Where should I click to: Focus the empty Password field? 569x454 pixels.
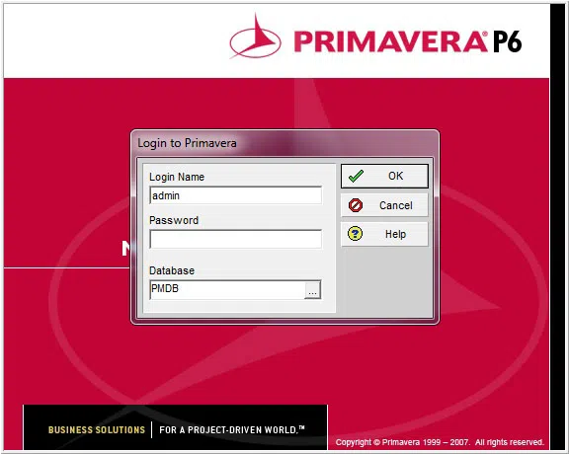pyautogui.click(x=235, y=239)
